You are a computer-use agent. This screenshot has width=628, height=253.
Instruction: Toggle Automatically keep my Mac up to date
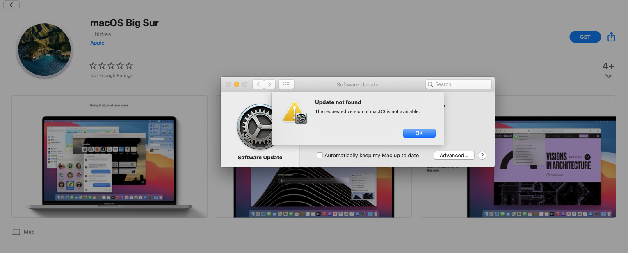(320, 155)
